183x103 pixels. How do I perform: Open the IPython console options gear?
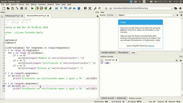pyautogui.click(x=181, y=60)
